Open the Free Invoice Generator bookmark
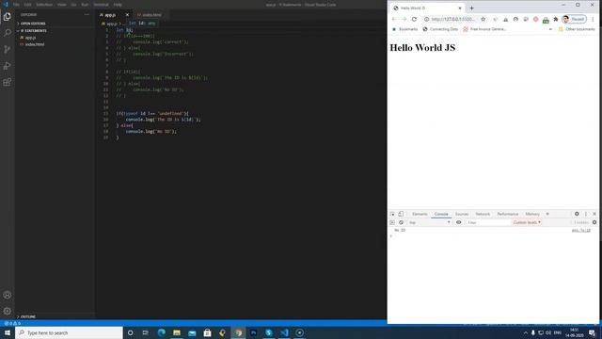This screenshot has width=602, height=339. [x=485, y=29]
